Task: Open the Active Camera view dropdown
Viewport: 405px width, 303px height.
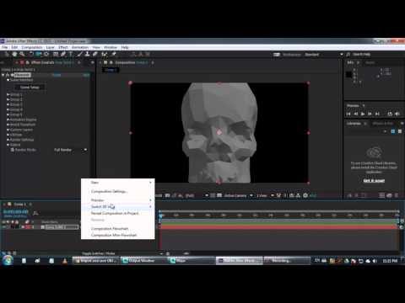Action: click(x=239, y=195)
